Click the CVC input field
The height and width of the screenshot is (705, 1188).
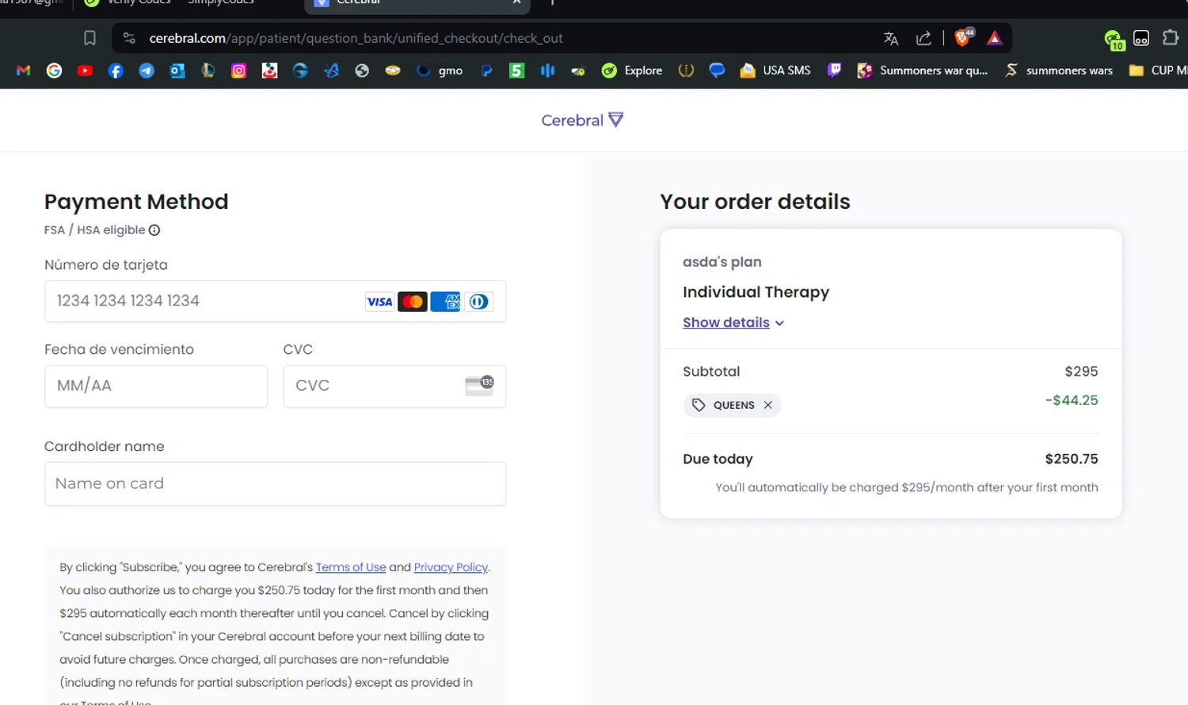point(394,386)
